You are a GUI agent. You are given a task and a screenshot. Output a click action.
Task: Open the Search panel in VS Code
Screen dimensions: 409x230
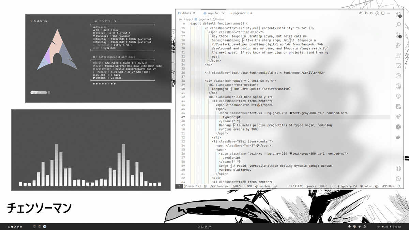click(x=398, y=25)
